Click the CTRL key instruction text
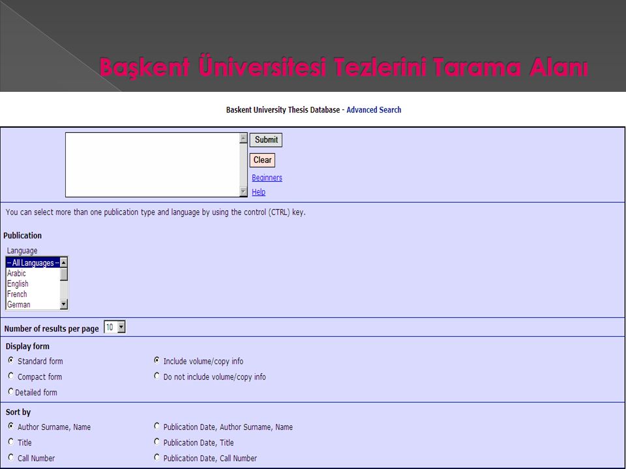The image size is (626, 469). (155, 212)
